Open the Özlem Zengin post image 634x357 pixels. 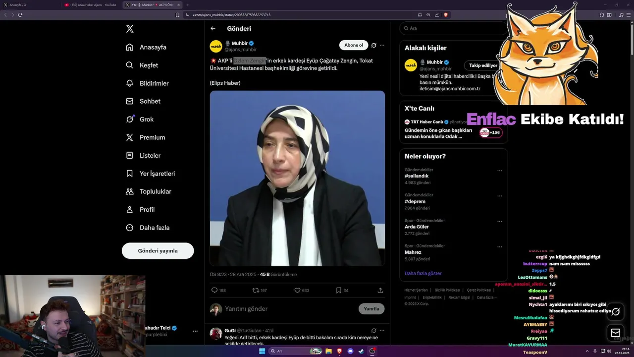(297, 178)
